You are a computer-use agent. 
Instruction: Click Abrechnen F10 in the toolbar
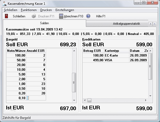click(74, 16)
